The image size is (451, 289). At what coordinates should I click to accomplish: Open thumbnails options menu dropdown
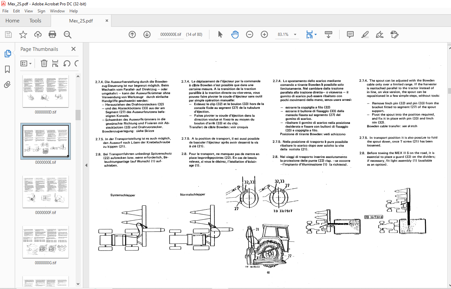[x=26, y=63]
